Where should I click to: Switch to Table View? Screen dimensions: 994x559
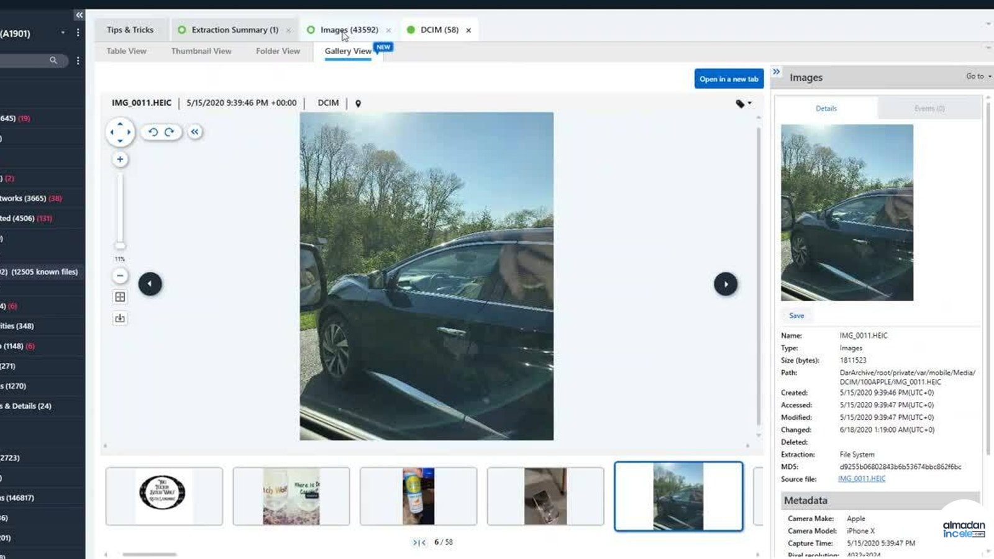(x=127, y=51)
